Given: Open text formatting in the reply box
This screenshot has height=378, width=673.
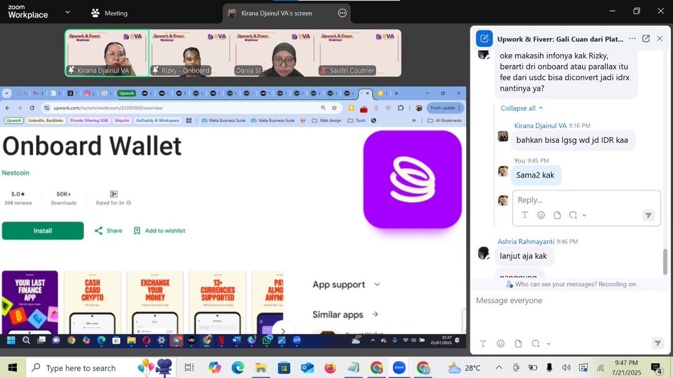Looking at the screenshot, I should pyautogui.click(x=525, y=215).
